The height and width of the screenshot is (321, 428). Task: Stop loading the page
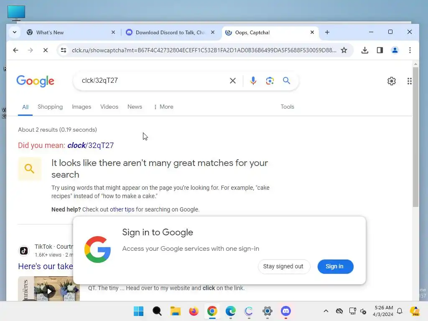click(46, 50)
